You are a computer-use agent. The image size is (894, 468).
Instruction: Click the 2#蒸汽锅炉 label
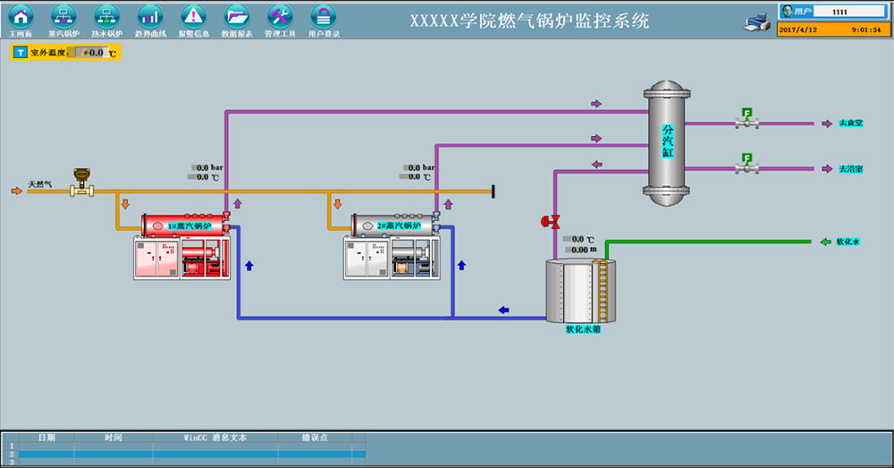[x=399, y=226]
